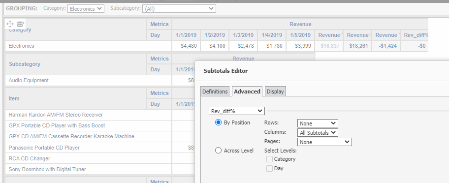
Task: Click GPX Portable CD Player with Bass Boost
Action: pyautogui.click(x=89, y=125)
